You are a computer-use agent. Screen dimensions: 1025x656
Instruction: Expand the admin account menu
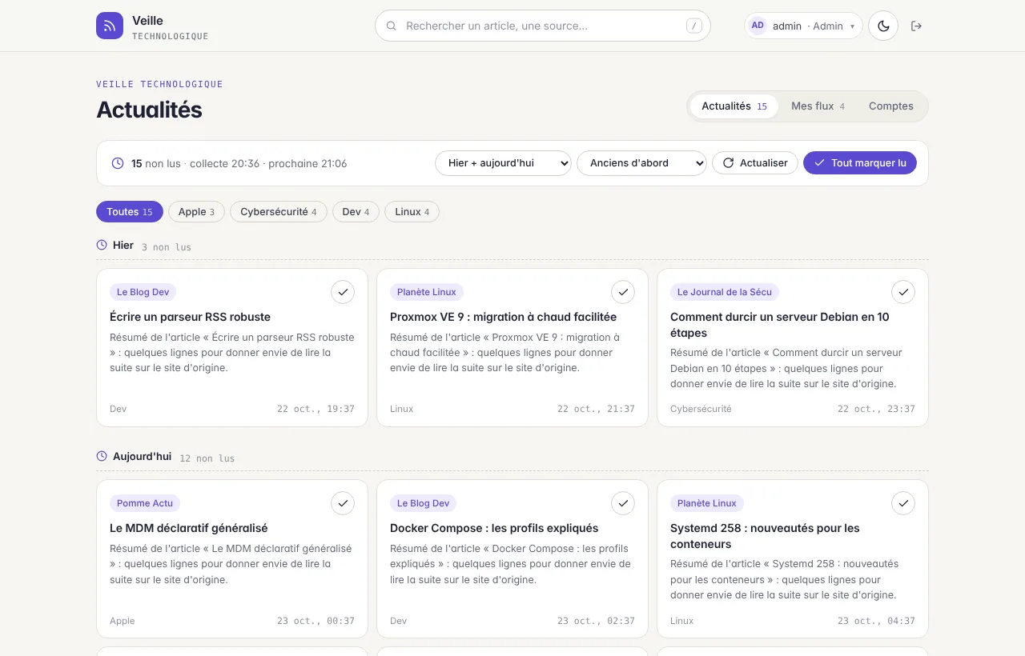coord(803,26)
